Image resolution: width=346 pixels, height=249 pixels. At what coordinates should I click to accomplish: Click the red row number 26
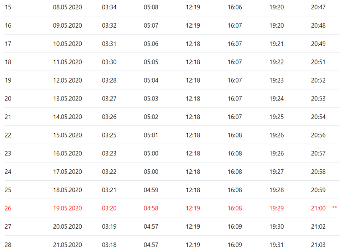pos(8,208)
